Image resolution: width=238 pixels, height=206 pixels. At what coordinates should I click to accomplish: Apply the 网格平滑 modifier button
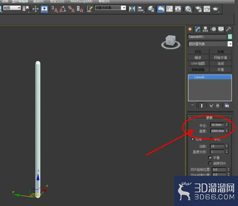pyautogui.click(x=221, y=57)
